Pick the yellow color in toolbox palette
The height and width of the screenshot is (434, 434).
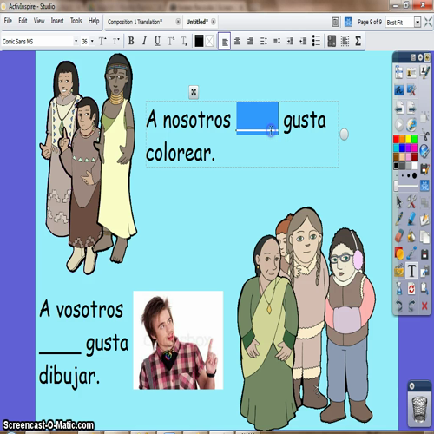[x=408, y=139]
